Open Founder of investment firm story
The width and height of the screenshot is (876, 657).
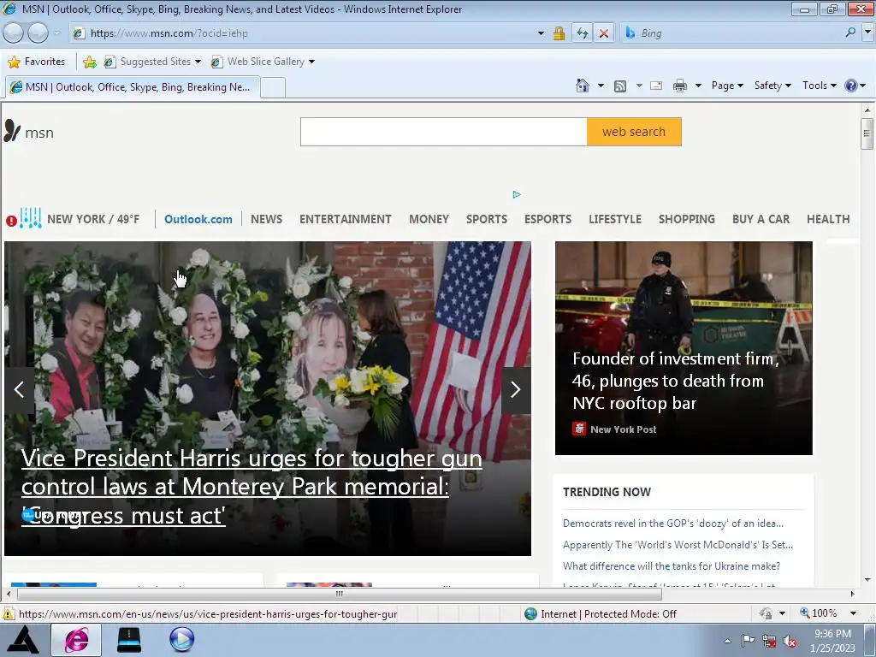(676, 381)
